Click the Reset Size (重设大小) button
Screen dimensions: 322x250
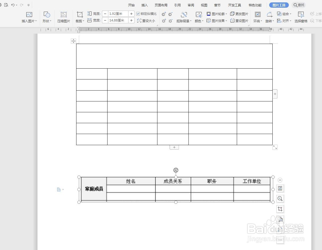(x=146, y=21)
